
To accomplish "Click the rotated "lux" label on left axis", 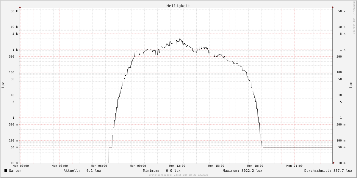I will (x=3, y=85).
